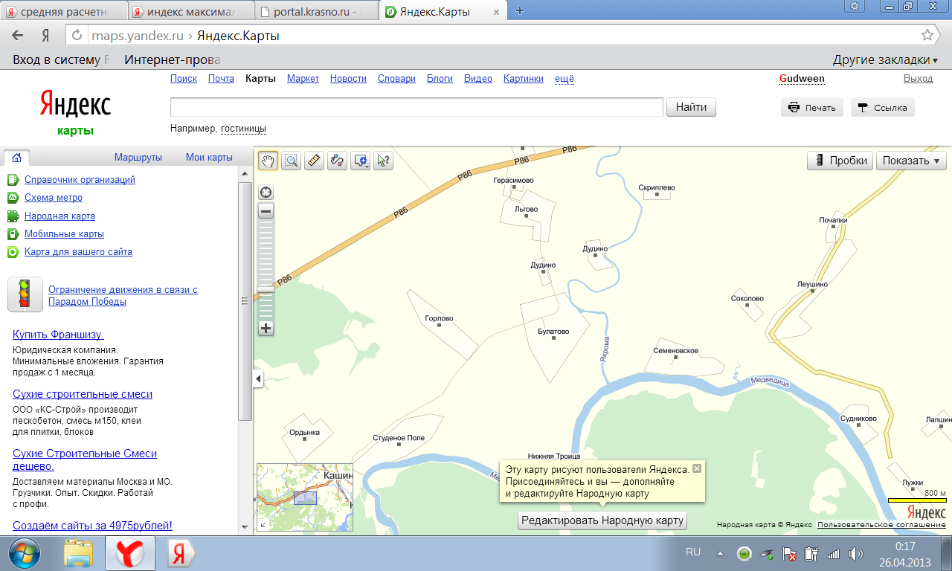Click the RU language indicator

[x=693, y=552]
